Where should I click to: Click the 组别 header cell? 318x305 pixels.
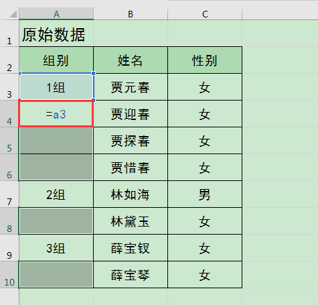coord(56,60)
